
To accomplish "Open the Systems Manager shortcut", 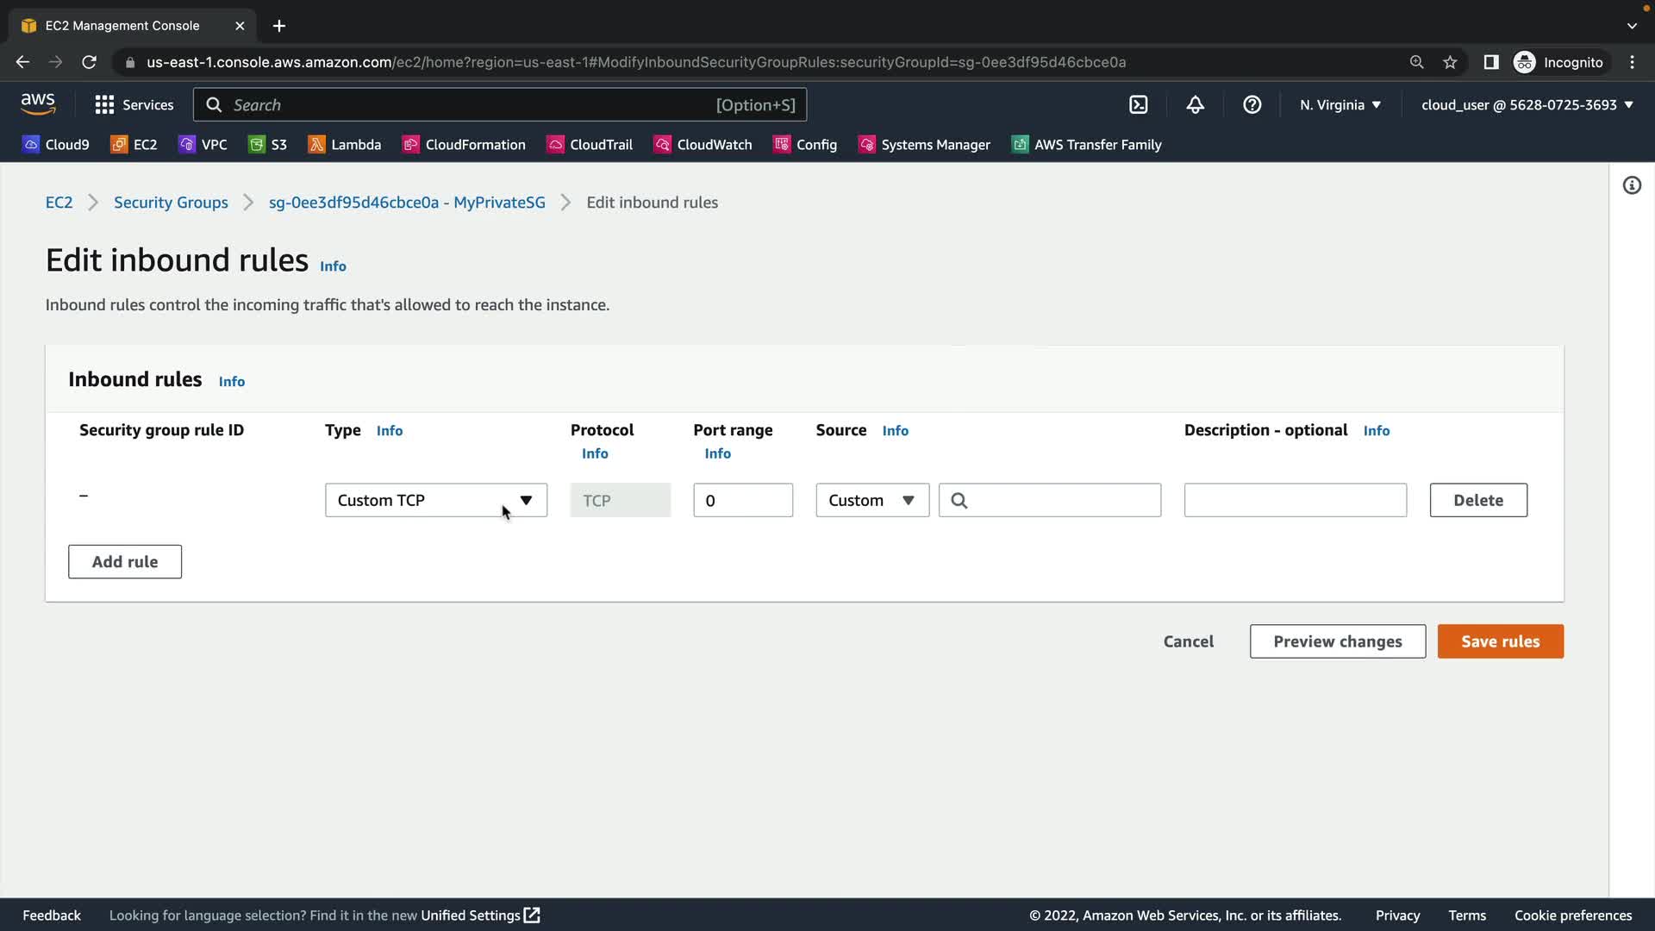I will 925,145.
